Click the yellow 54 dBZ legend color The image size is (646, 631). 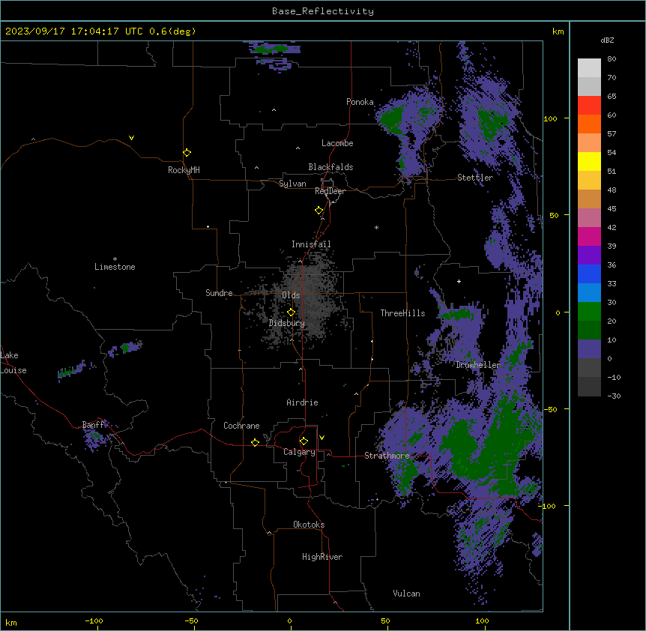[589, 161]
